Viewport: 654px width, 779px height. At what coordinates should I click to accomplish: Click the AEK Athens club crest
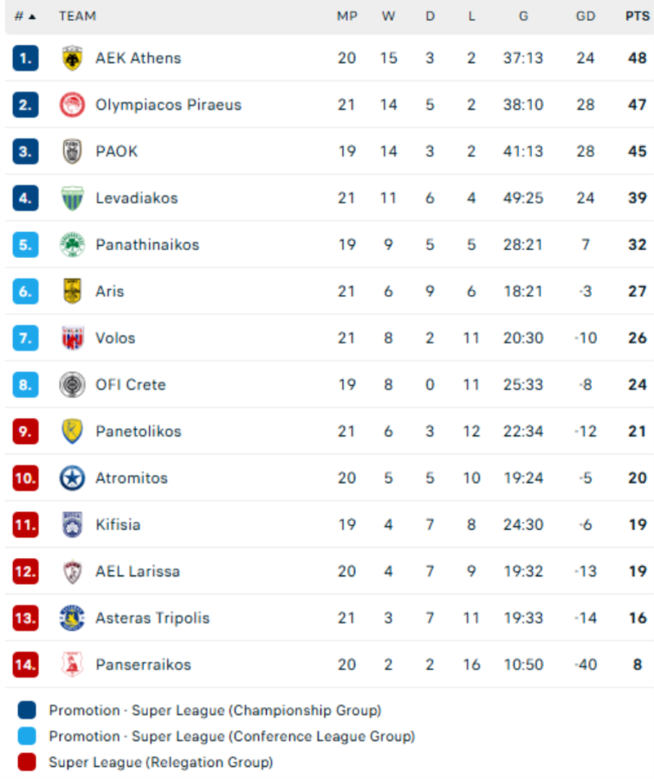click(x=72, y=58)
